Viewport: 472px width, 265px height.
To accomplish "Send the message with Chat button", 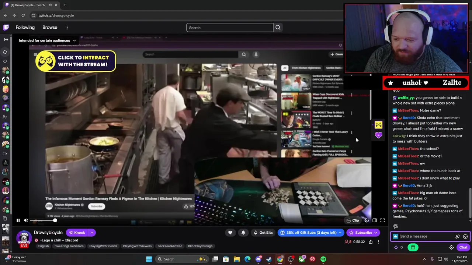I will pyautogui.click(x=463, y=247).
